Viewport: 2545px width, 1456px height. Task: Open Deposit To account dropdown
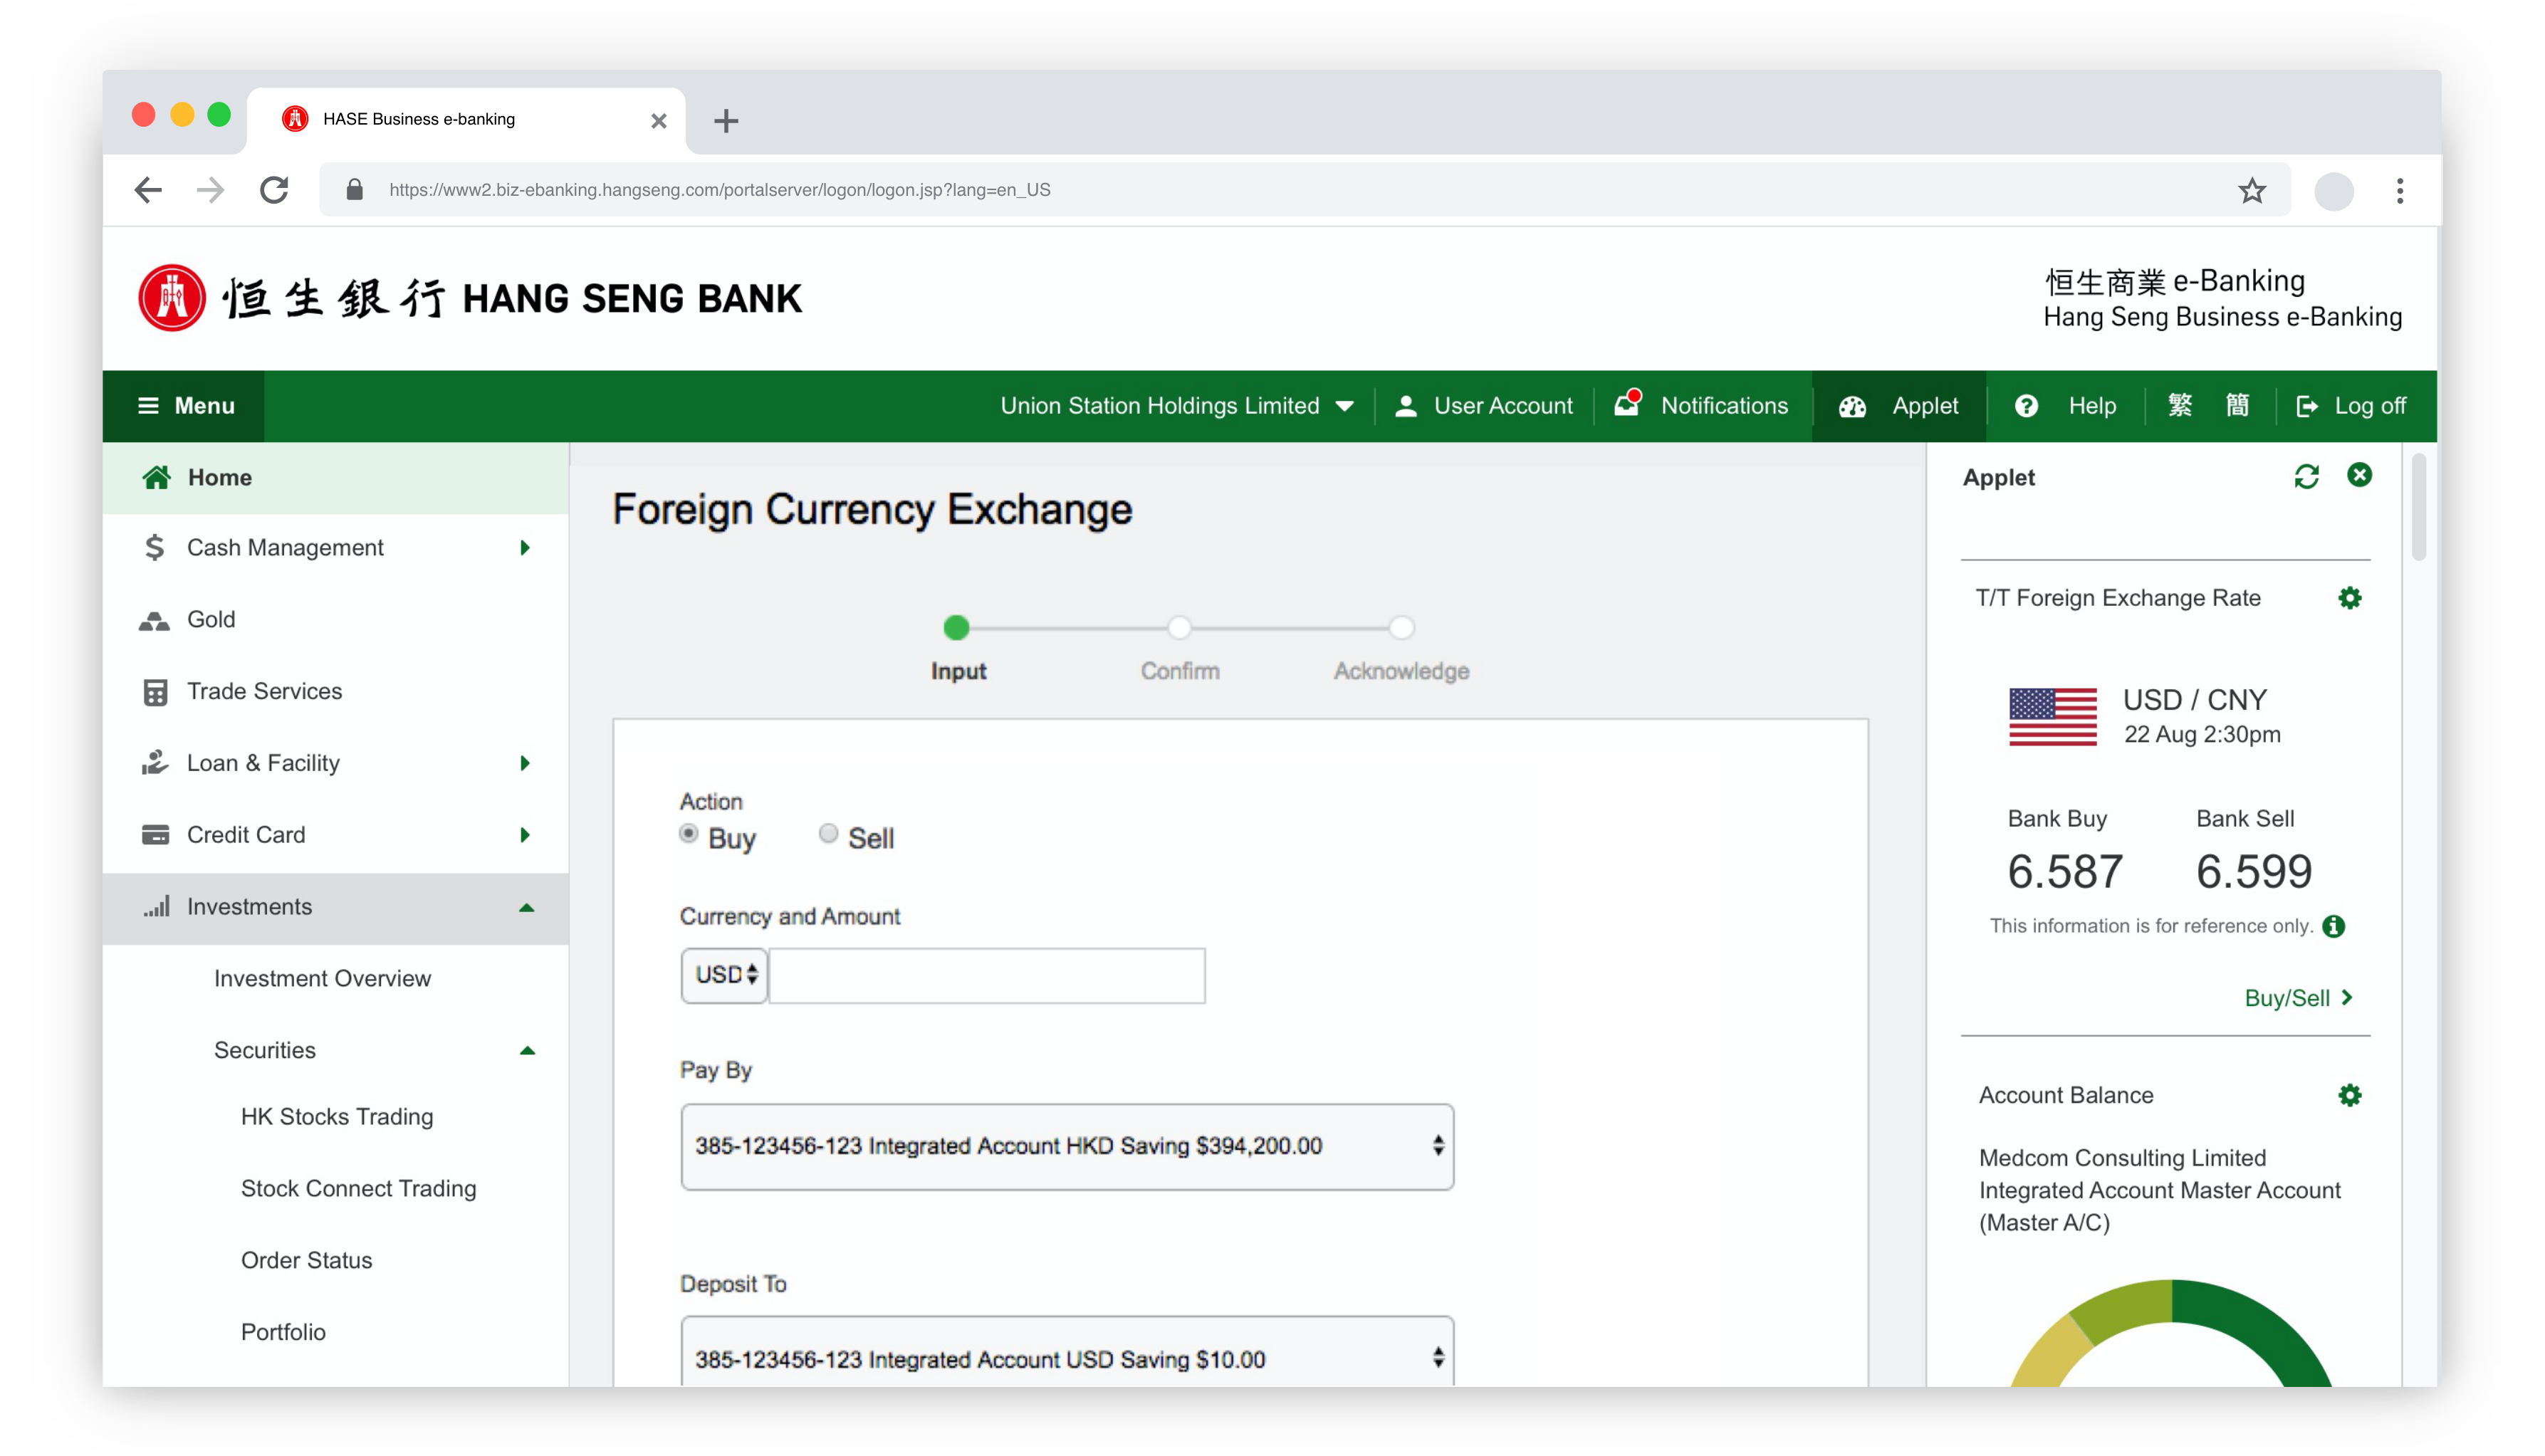coord(1067,1352)
